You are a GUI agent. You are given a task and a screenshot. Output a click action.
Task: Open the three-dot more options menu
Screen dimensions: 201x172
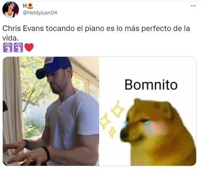point(193,6)
